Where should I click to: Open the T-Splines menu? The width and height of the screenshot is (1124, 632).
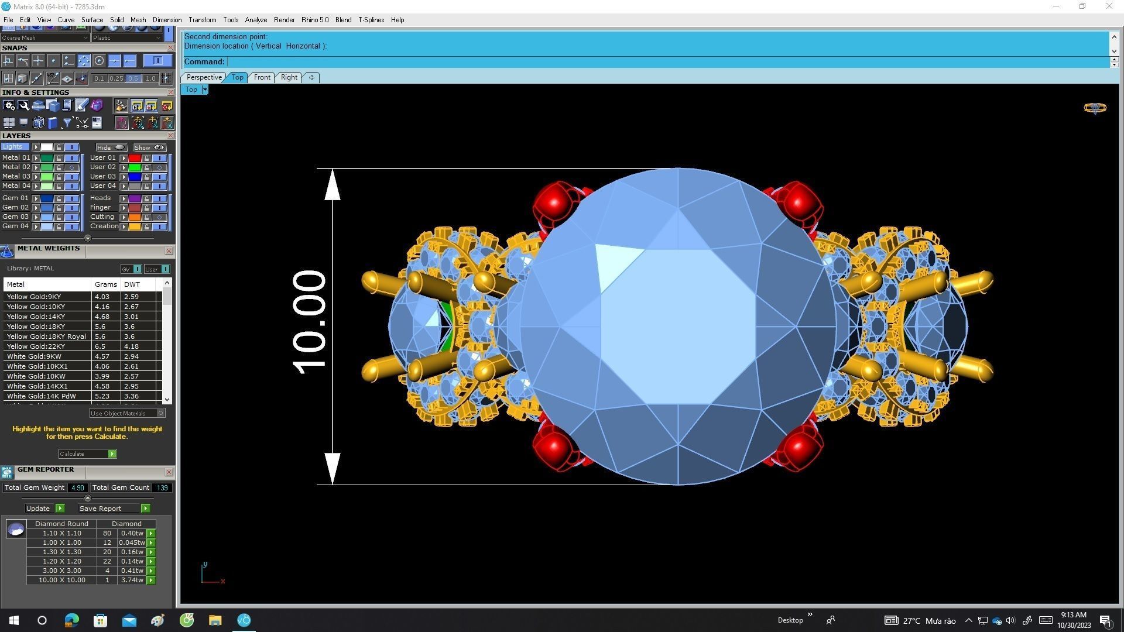[x=371, y=20]
